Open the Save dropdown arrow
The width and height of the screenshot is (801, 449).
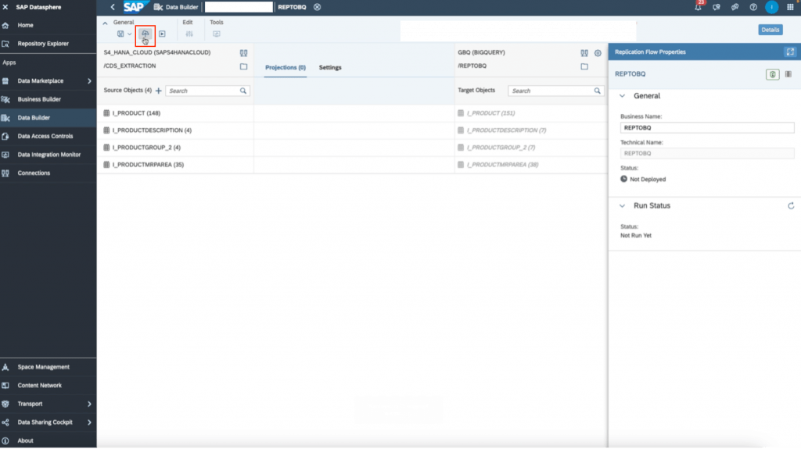[x=129, y=34]
